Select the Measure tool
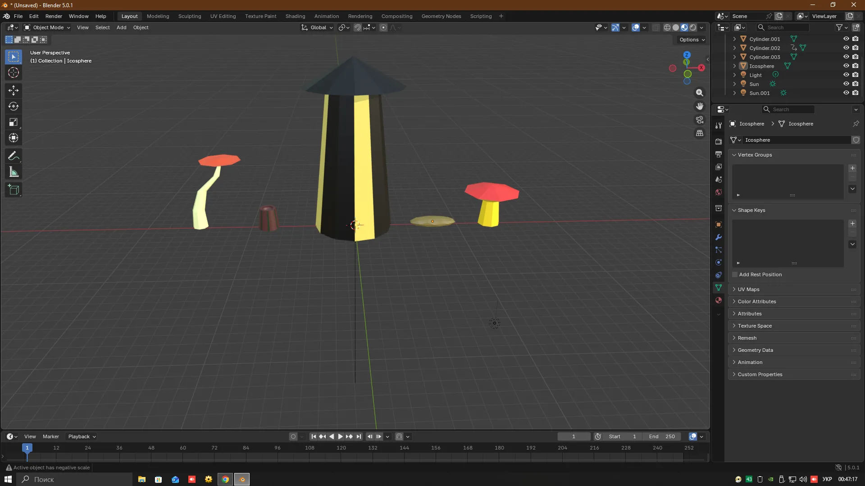865x486 pixels. 14,172
